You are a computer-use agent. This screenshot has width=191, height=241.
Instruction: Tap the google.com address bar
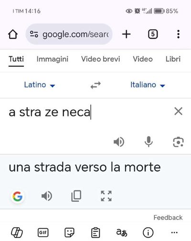coord(69,34)
